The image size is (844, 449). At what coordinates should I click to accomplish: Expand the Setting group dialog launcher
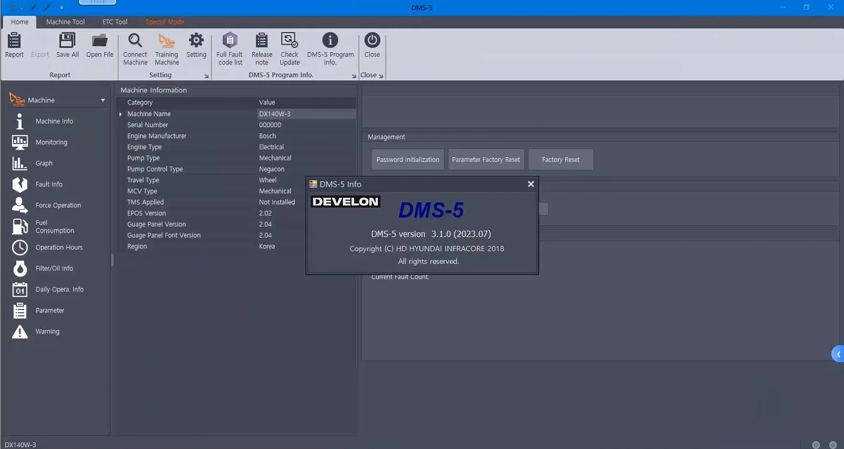(207, 76)
